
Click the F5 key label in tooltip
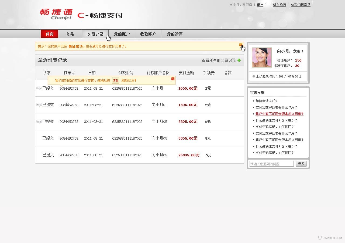(115, 80)
